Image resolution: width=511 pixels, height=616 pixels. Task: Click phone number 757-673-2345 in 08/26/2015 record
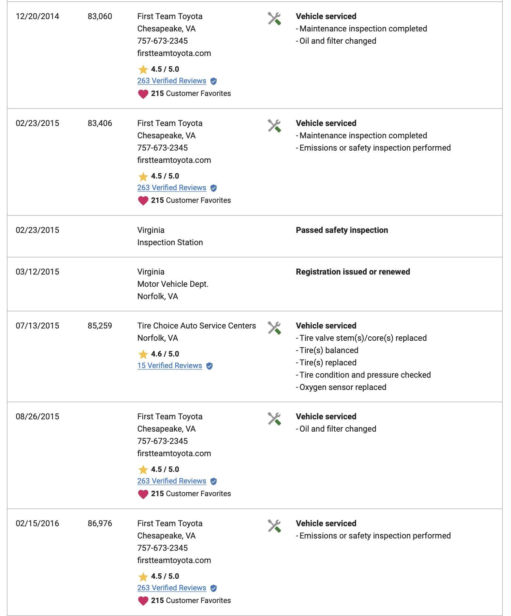click(162, 441)
